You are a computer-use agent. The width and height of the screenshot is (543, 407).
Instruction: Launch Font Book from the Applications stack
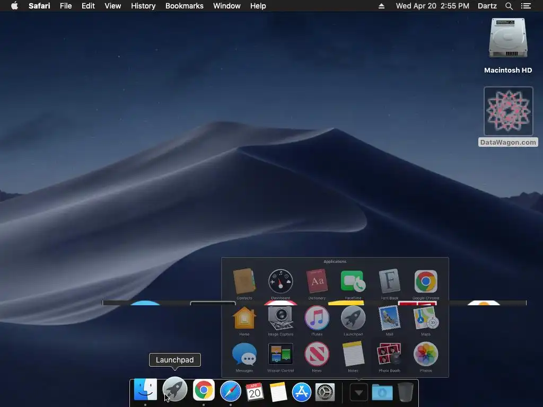[x=390, y=281]
